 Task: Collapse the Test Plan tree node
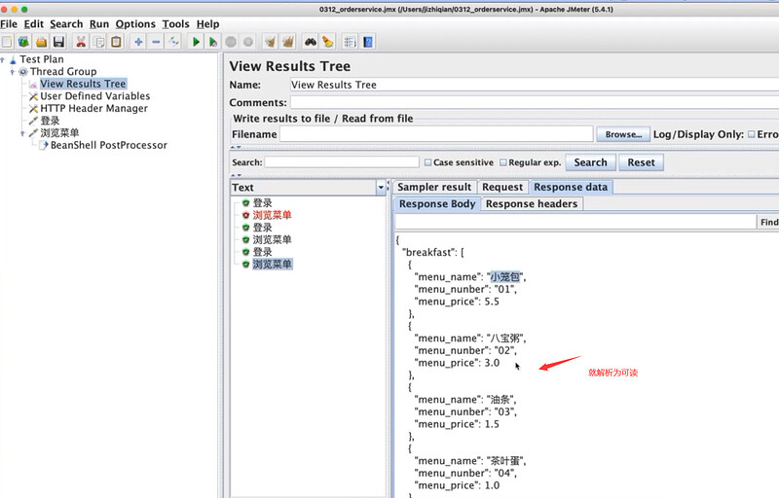point(3,59)
